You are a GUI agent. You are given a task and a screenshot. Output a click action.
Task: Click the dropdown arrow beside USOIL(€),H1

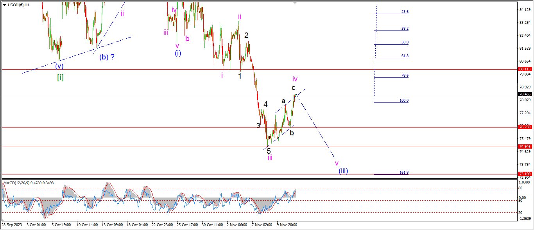[x=4, y=5]
